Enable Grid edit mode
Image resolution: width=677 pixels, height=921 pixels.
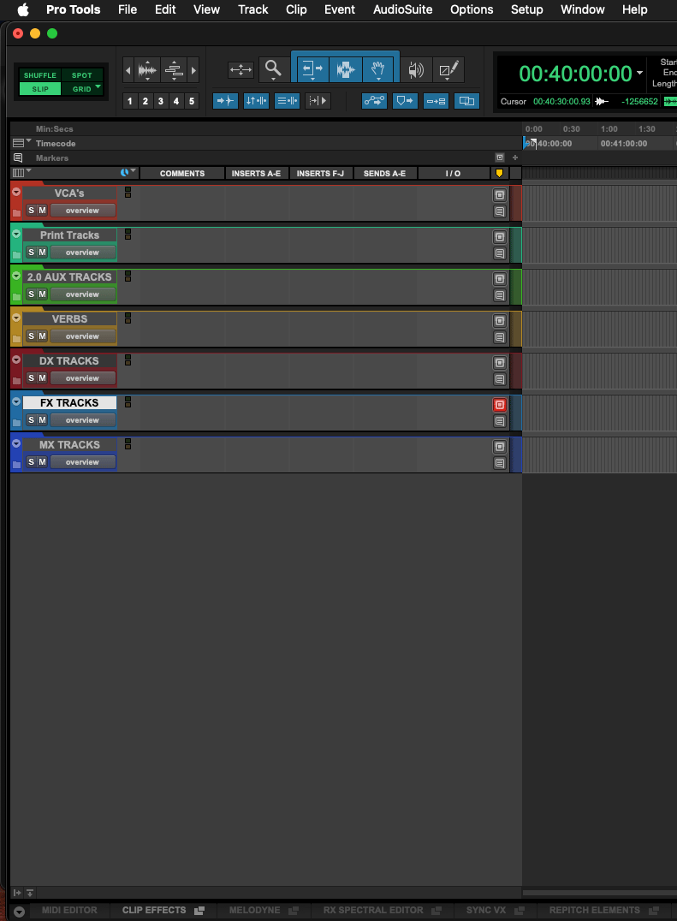click(81, 89)
